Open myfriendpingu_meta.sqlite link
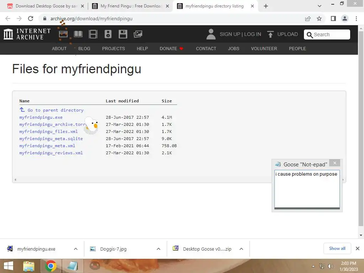Viewport: 364px width, 273px height. point(51,139)
